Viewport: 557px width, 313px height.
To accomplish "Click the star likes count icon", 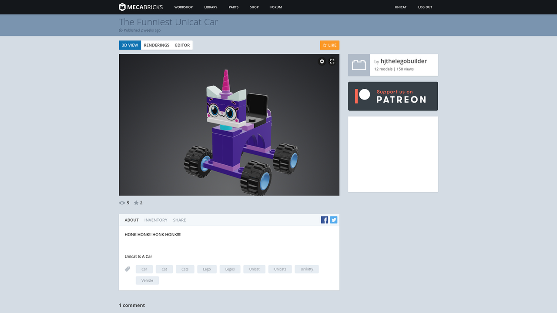I will pos(136,203).
